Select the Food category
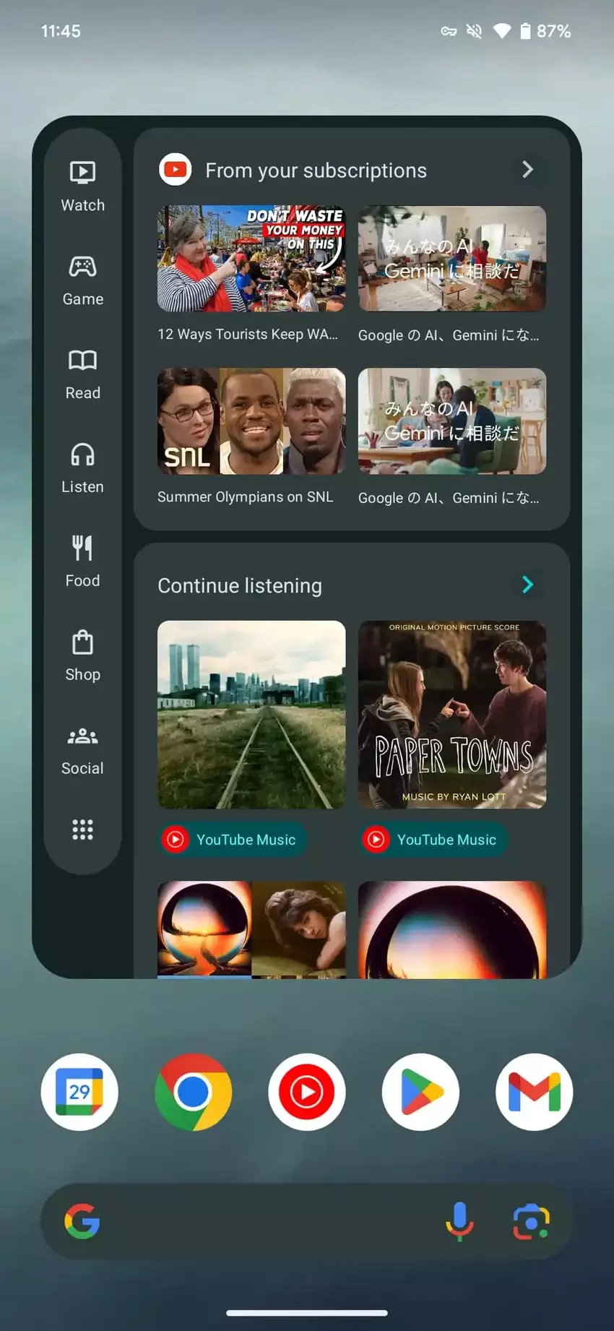The width and height of the screenshot is (614, 1331). tap(82, 562)
